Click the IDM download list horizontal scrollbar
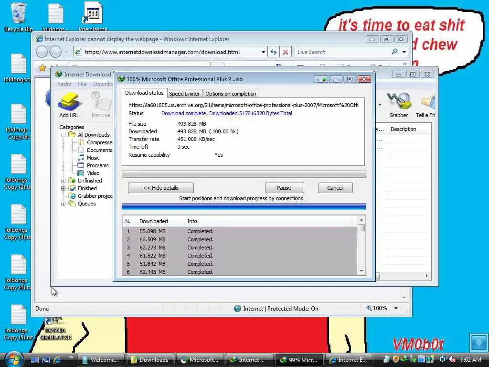Image resolution: width=489 pixels, height=367 pixels. [402, 276]
